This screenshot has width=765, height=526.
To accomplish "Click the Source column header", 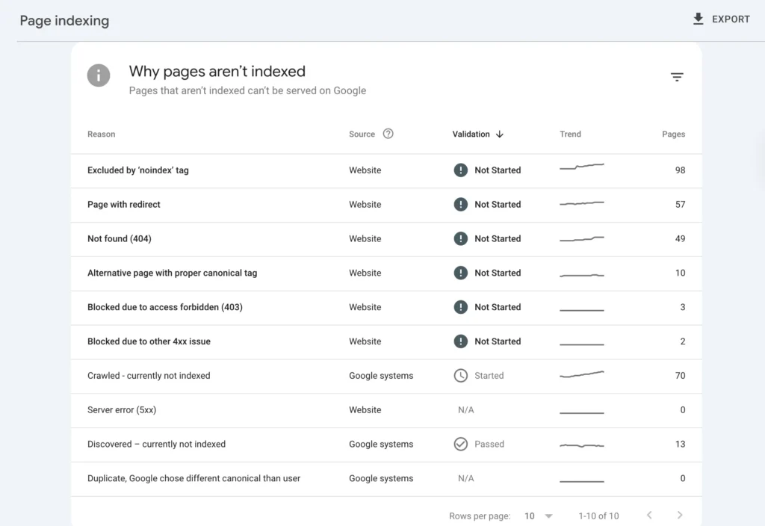I will (362, 134).
